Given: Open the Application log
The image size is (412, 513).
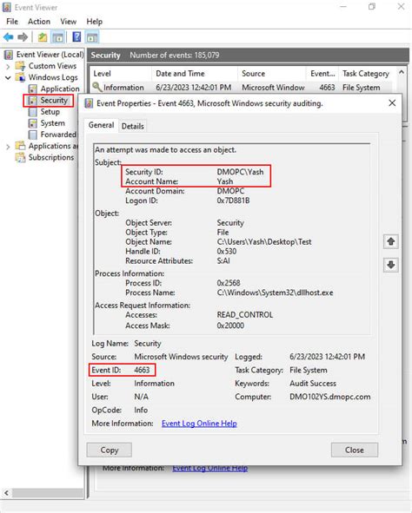Looking at the screenshot, I should tap(60, 89).
